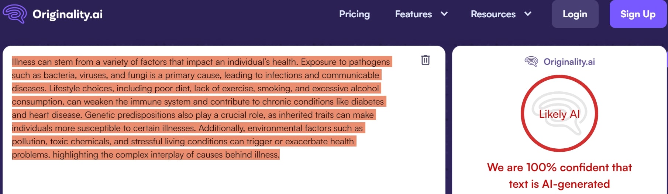The height and width of the screenshot is (194, 668).
Task: Click the phrase "Genetic predispositions" in the text
Action: point(130,115)
